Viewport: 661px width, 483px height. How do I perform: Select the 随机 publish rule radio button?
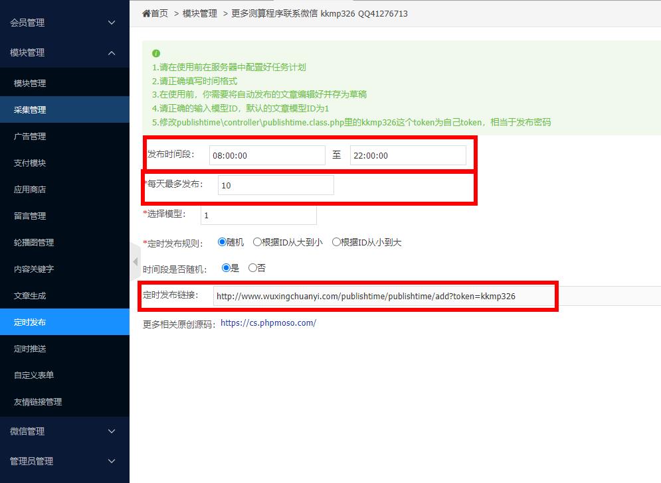tap(222, 242)
